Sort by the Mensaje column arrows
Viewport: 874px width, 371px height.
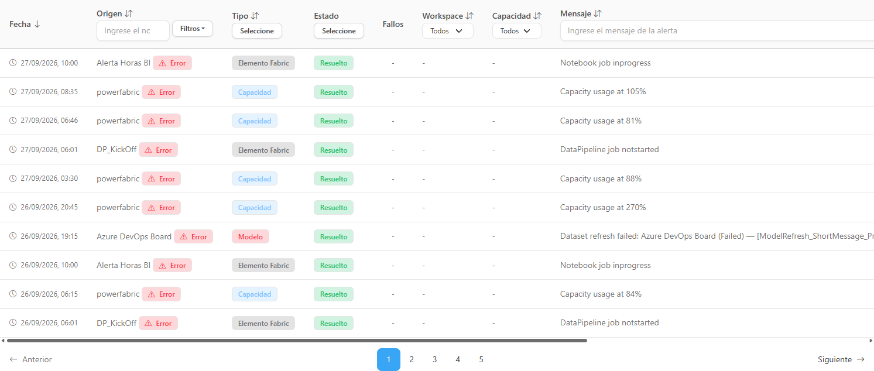pos(598,13)
